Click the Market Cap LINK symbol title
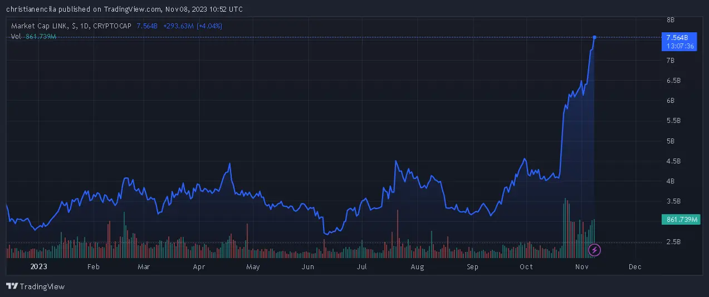Screen dimensions: 709x297 point(71,26)
